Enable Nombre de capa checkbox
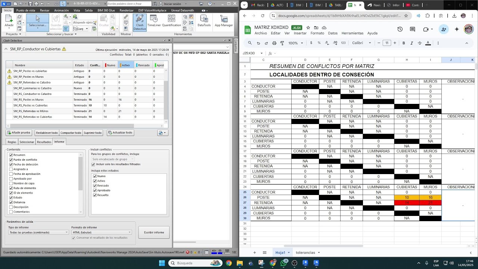This screenshot has width=478, height=269. tap(11, 183)
